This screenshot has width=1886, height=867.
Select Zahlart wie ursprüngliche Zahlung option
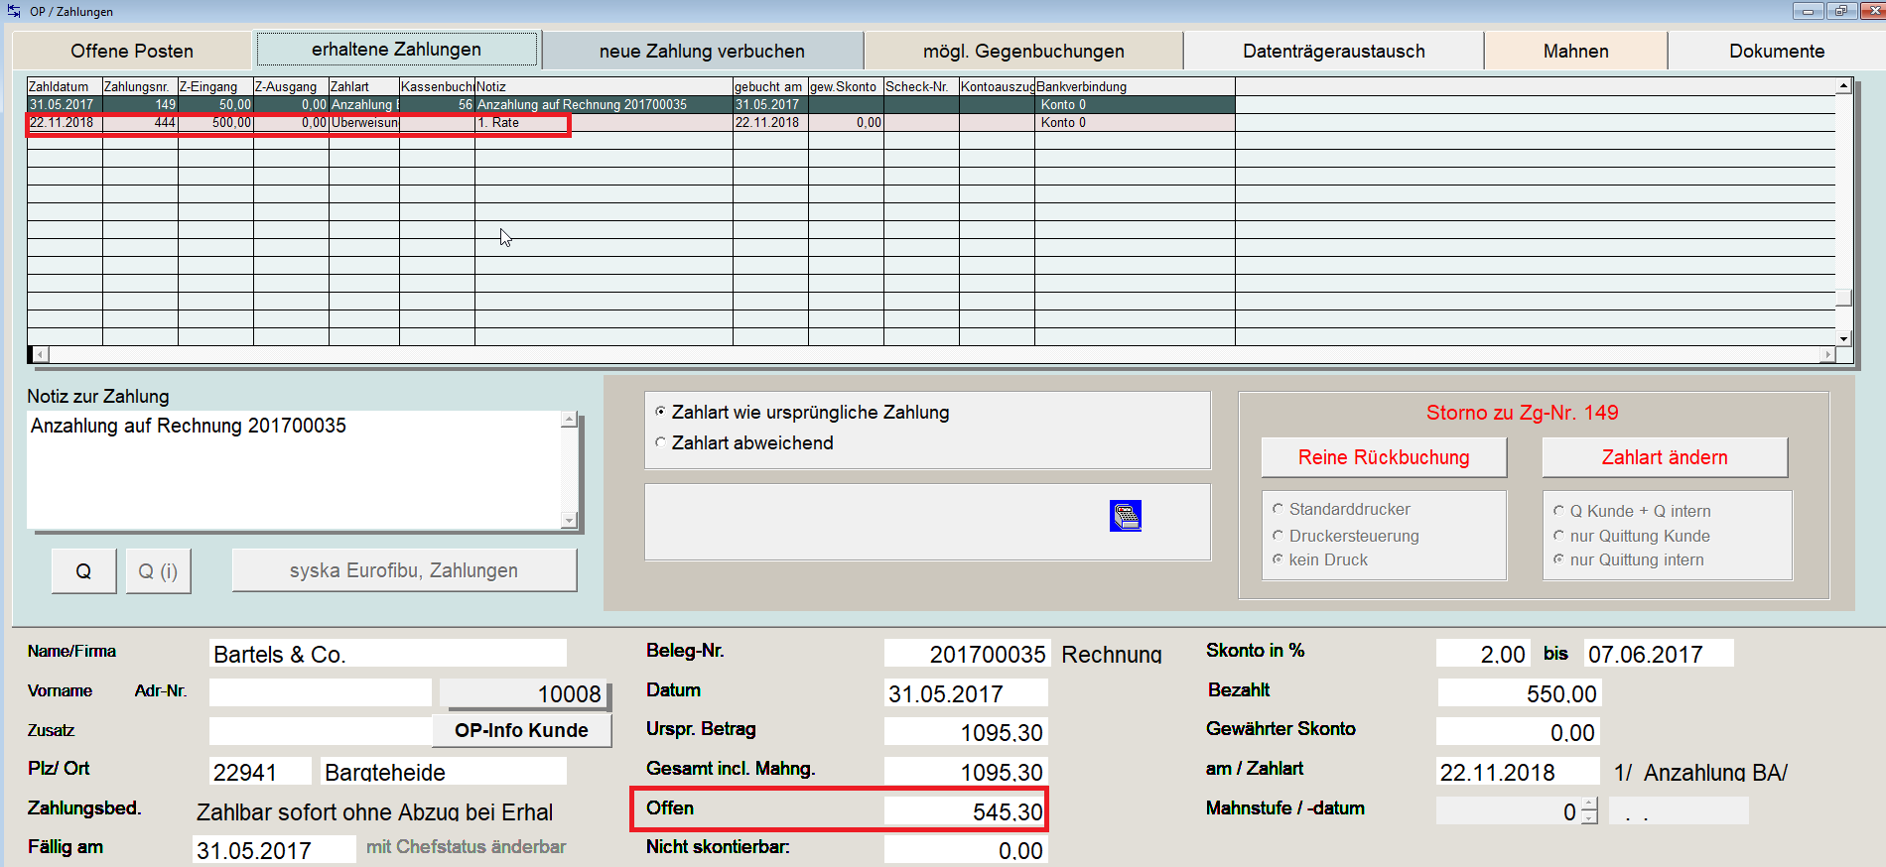click(802, 412)
